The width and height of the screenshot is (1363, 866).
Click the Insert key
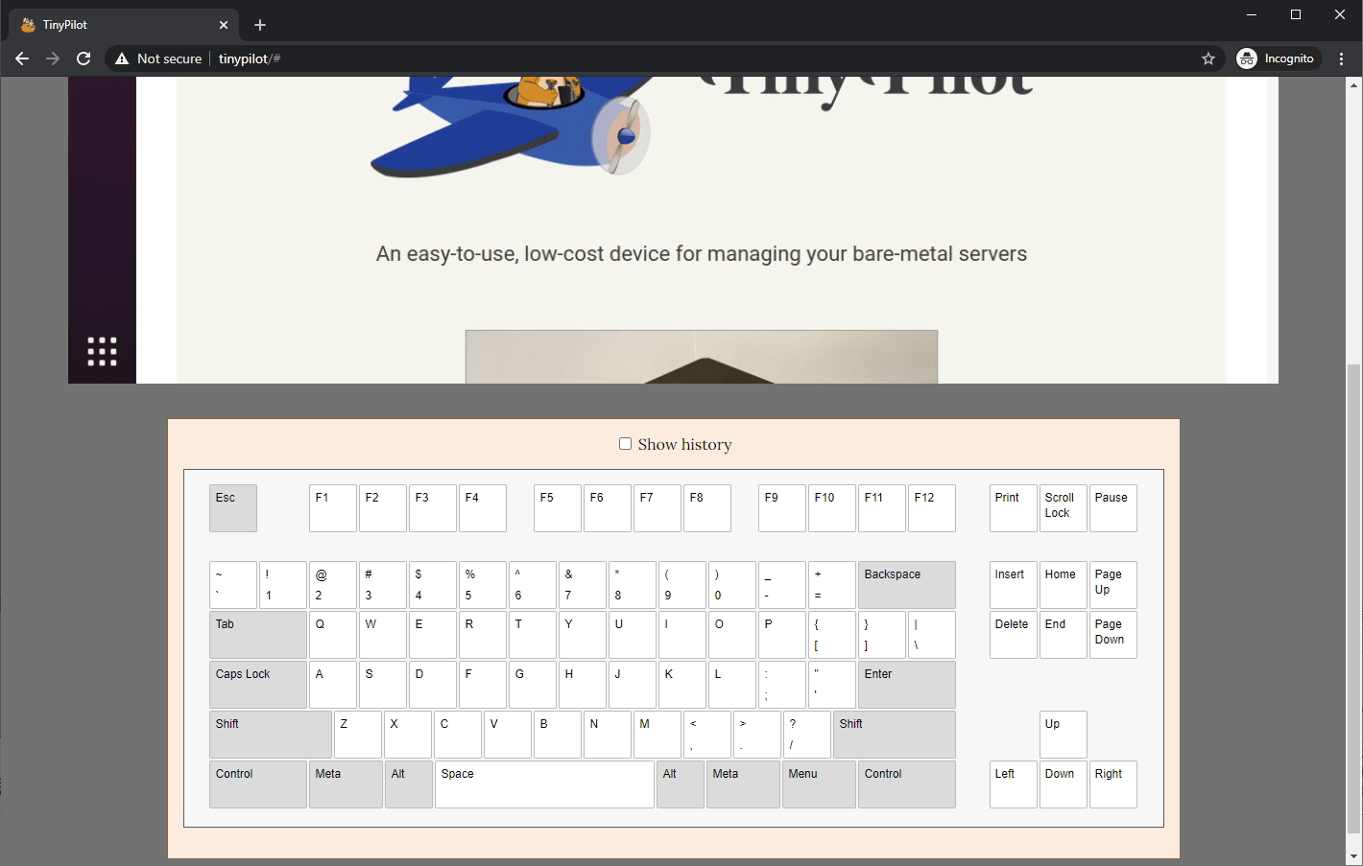click(1014, 585)
